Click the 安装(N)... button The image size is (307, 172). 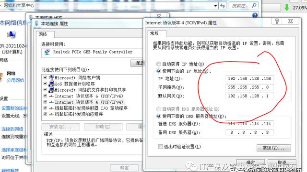(x=61, y=127)
